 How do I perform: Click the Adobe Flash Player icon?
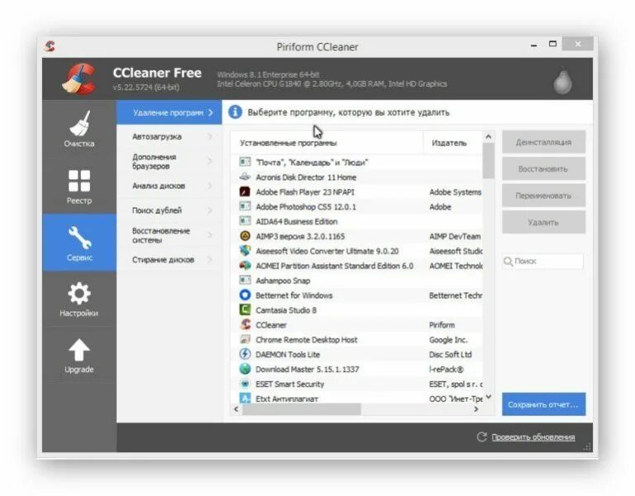[245, 191]
